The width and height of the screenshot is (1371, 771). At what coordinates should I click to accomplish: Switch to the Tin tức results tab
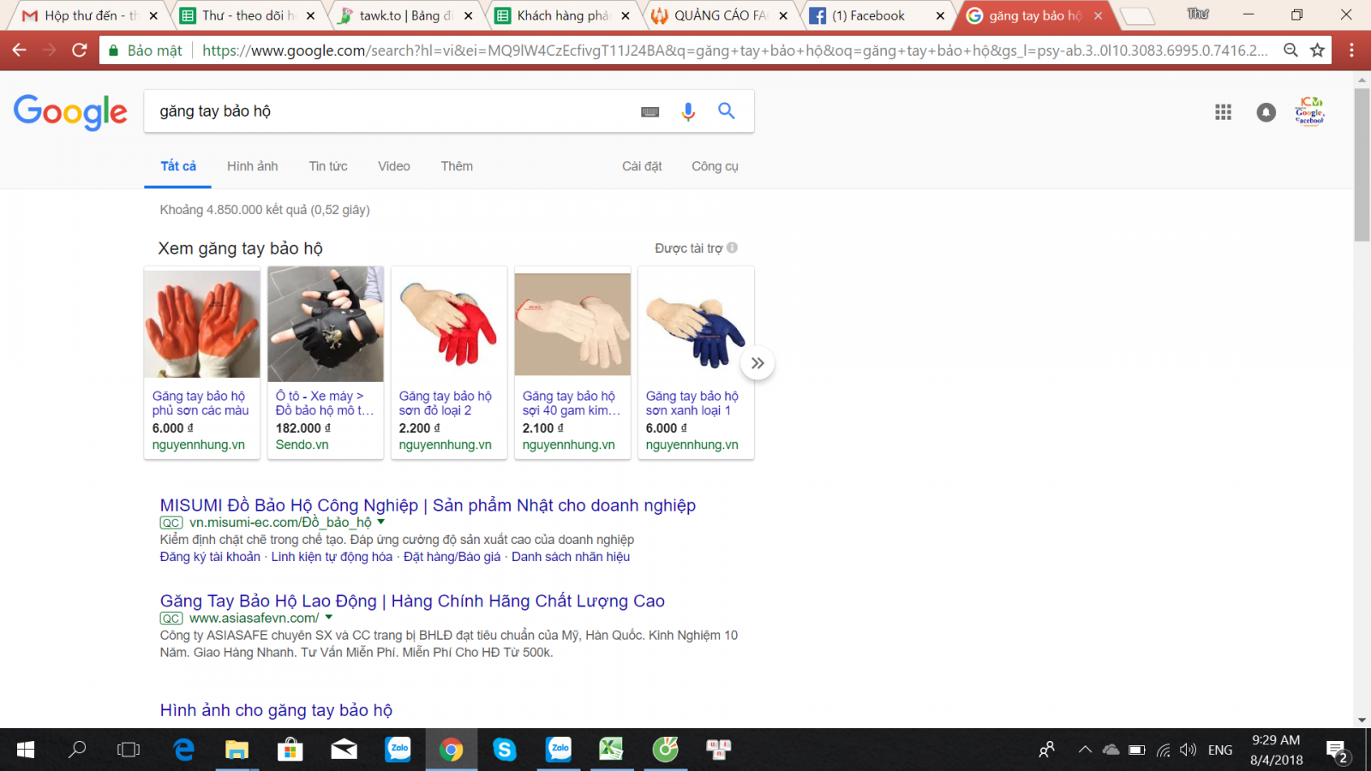[x=328, y=166]
